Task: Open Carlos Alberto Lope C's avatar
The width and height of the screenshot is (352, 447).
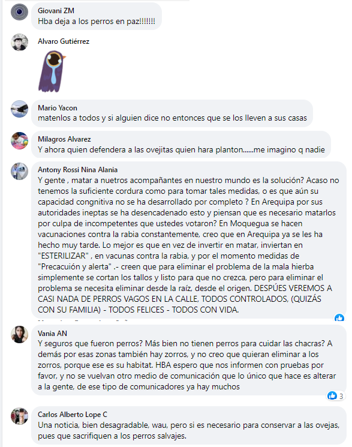Action: (x=19, y=416)
